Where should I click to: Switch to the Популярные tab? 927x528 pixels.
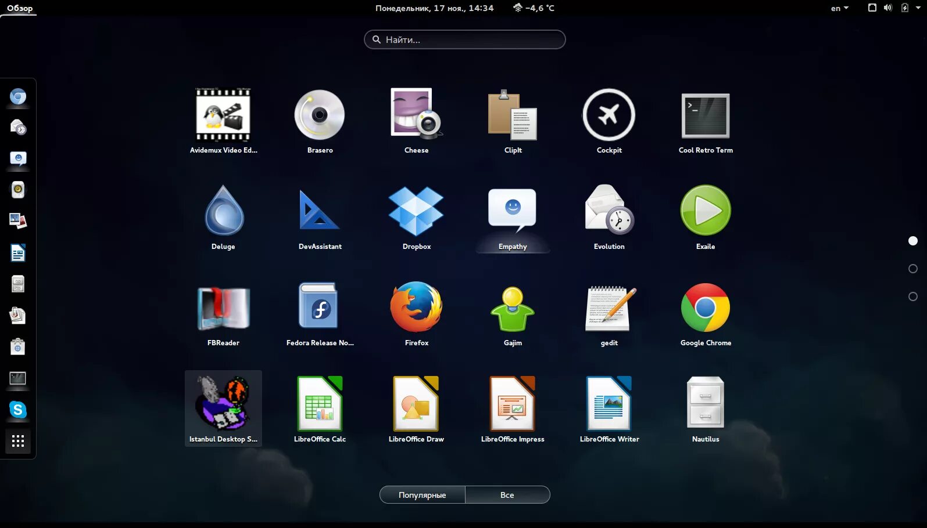[423, 495]
